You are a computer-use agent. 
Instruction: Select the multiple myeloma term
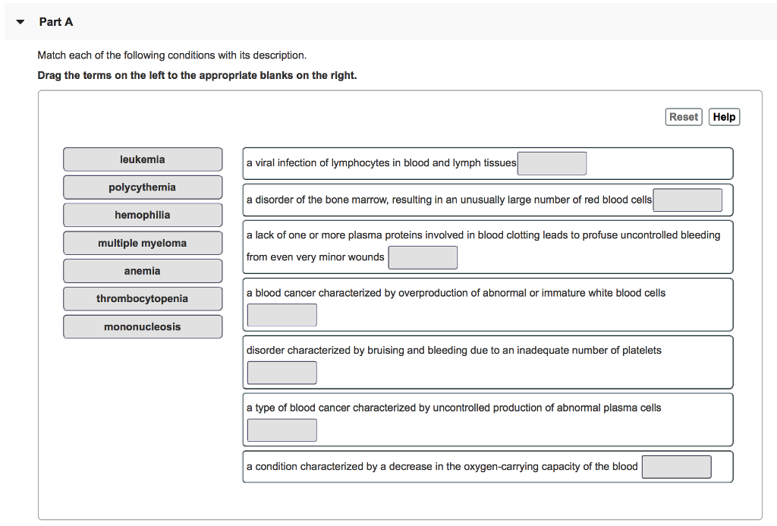click(x=142, y=243)
